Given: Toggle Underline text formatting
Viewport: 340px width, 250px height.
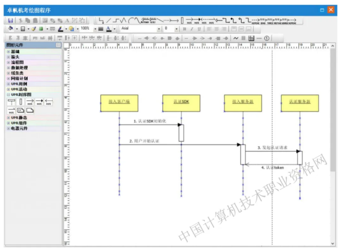Looking at the screenshot, I should point(198,29).
